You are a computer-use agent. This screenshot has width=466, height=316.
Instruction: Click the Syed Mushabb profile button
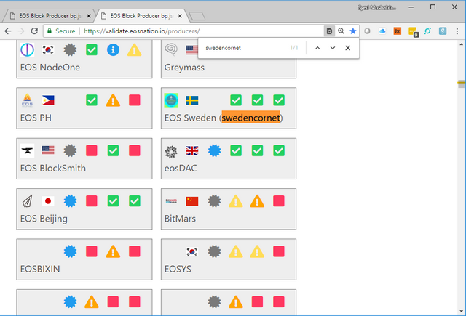pyautogui.click(x=377, y=8)
